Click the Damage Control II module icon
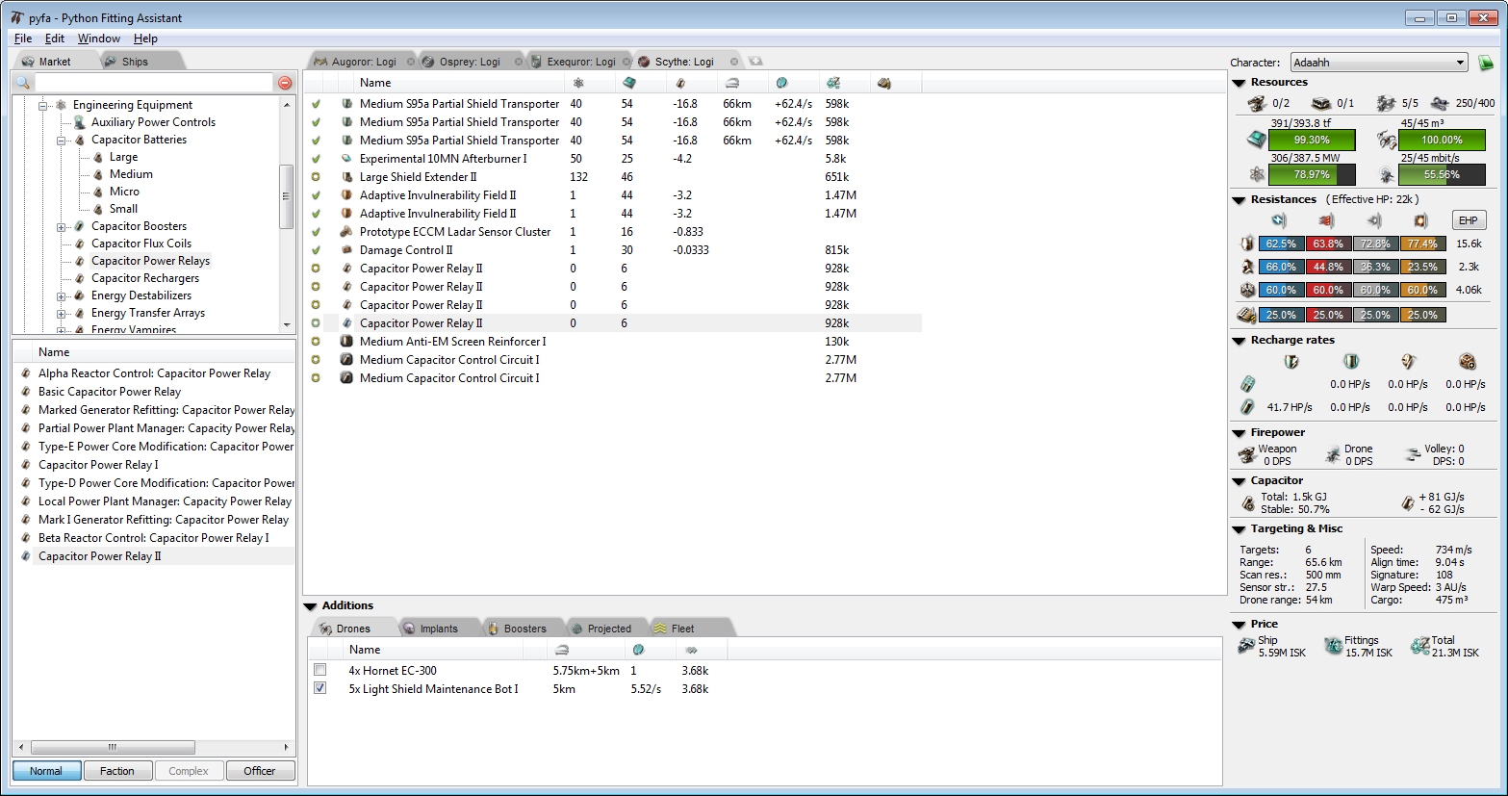Screen dimensions: 1508x796 coord(346,250)
